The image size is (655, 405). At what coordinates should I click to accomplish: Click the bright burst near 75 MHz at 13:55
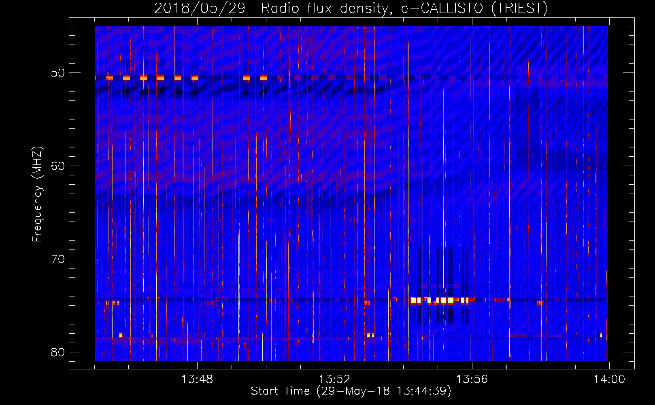tap(440, 301)
